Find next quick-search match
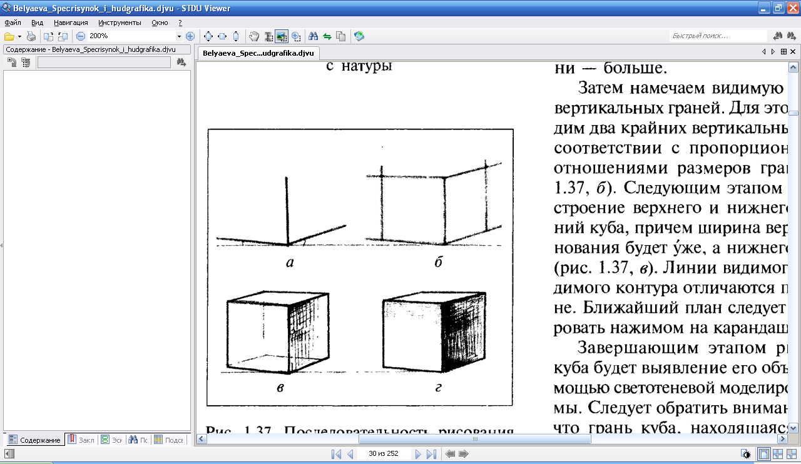The width and height of the screenshot is (801, 464). (x=792, y=36)
